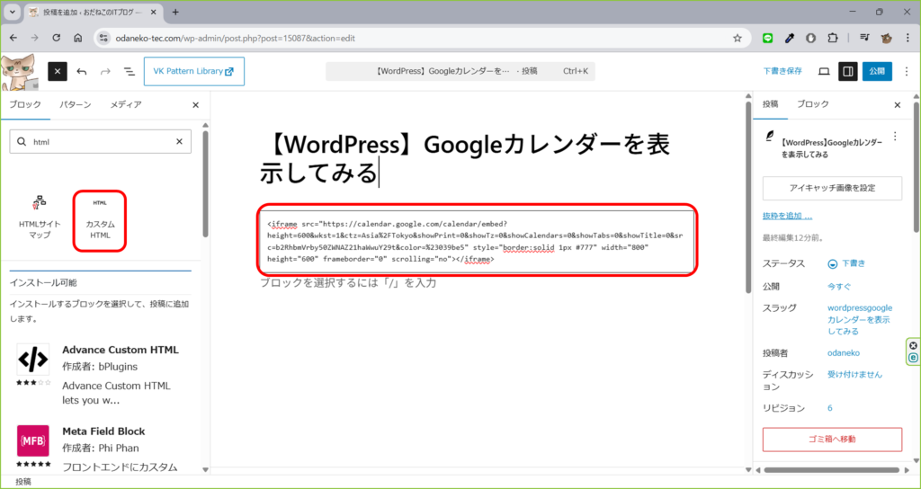Screen dimensions: 921x489
Task: Bookmark this page with the star icon
Action: [x=738, y=38]
